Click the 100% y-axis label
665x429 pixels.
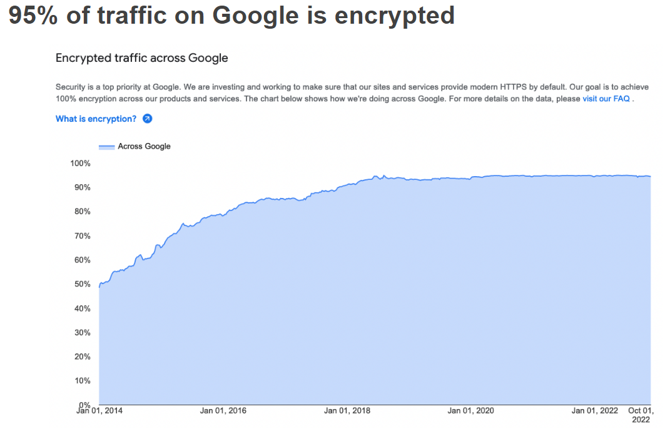point(79,164)
